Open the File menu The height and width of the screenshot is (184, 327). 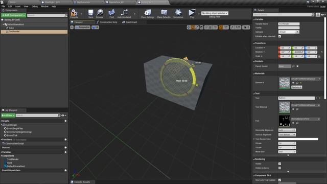[x=4, y=7]
